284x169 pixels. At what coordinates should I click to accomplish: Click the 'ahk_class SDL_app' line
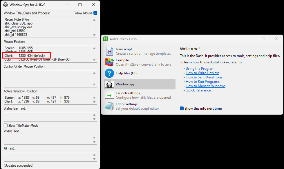(19, 23)
